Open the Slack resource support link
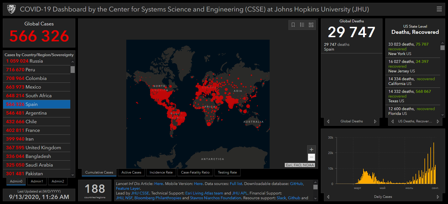 click(x=281, y=198)
